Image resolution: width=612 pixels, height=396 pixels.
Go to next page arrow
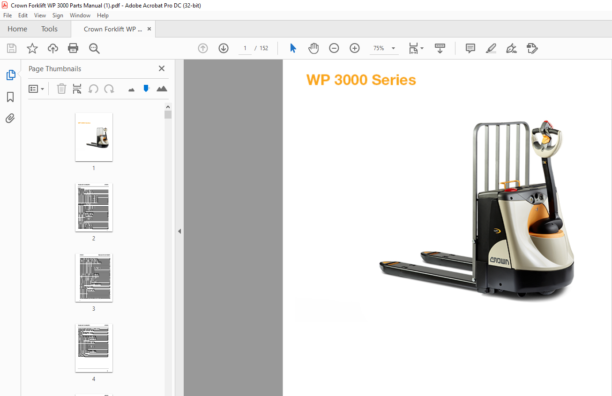click(224, 48)
